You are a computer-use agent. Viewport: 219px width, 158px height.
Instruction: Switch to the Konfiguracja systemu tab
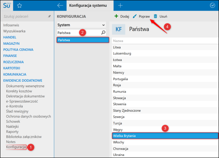pos(90,5)
